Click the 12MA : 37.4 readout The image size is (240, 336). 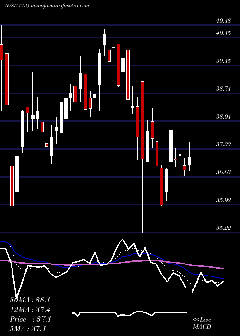pos(30,310)
